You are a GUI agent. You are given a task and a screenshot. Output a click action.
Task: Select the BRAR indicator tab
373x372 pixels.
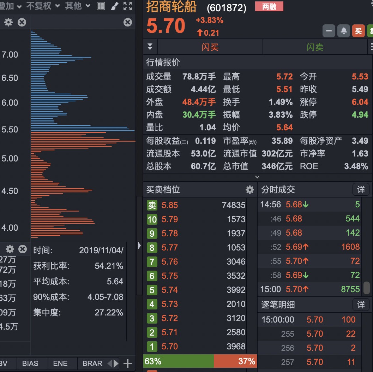click(x=92, y=364)
